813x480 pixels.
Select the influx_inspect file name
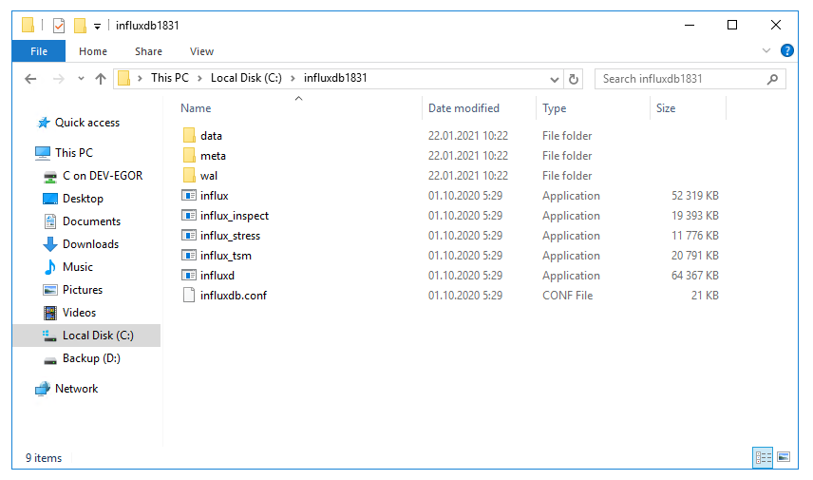click(x=235, y=216)
